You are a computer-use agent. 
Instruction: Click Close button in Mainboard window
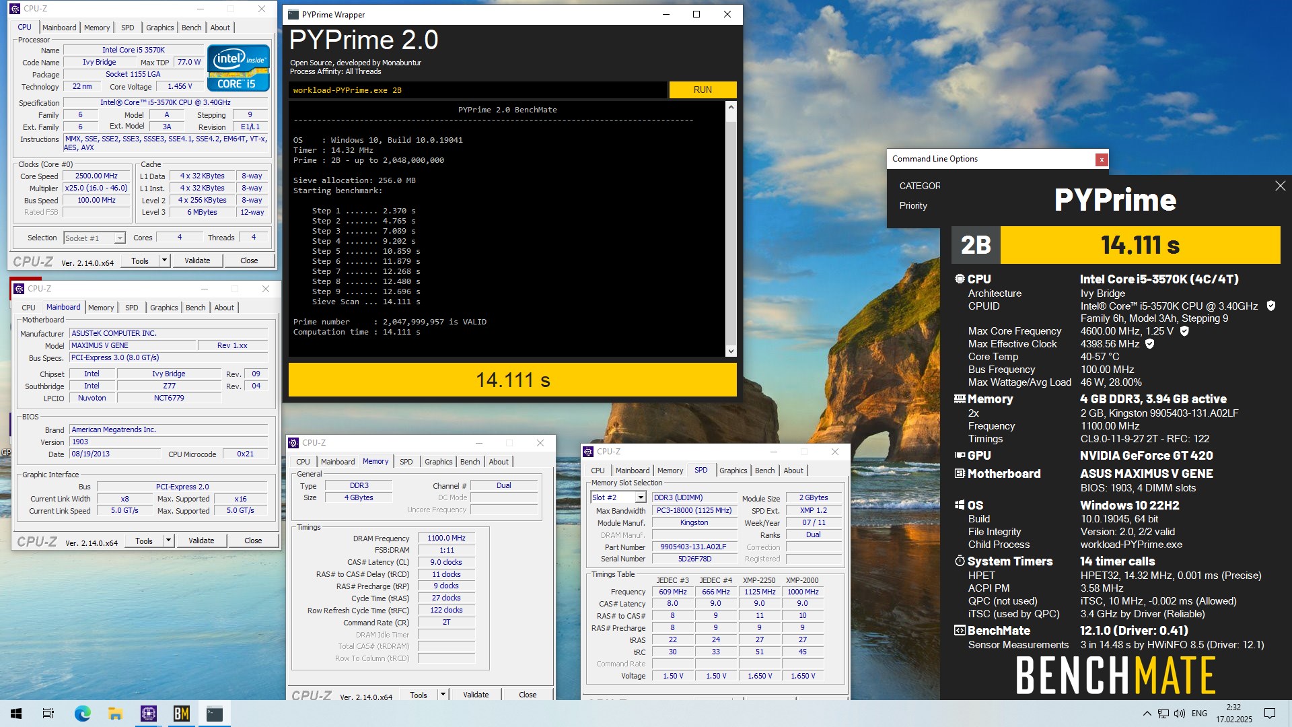253,541
